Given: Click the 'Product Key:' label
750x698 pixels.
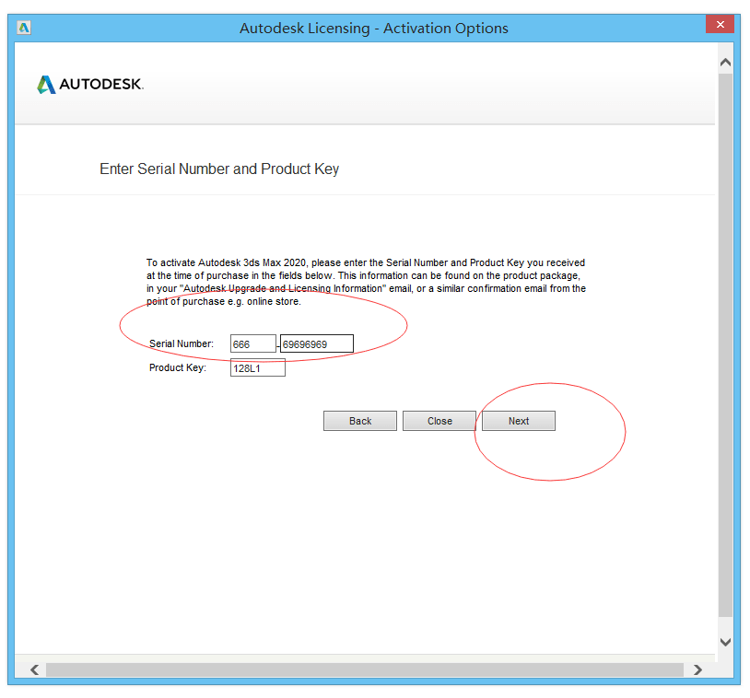Looking at the screenshot, I should tap(178, 367).
